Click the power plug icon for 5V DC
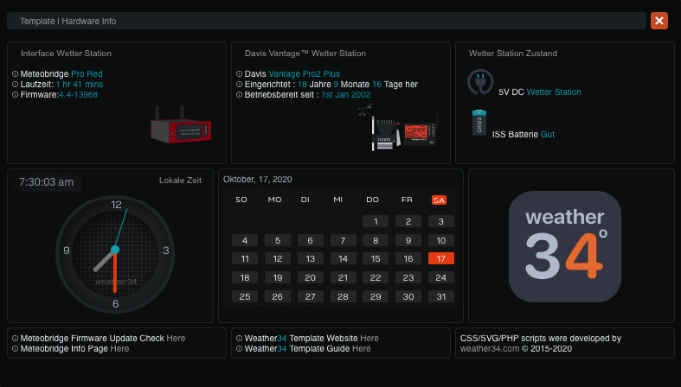This screenshot has height=387, width=681. 480,82
